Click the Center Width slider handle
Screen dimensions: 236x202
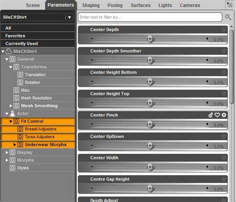150,167
